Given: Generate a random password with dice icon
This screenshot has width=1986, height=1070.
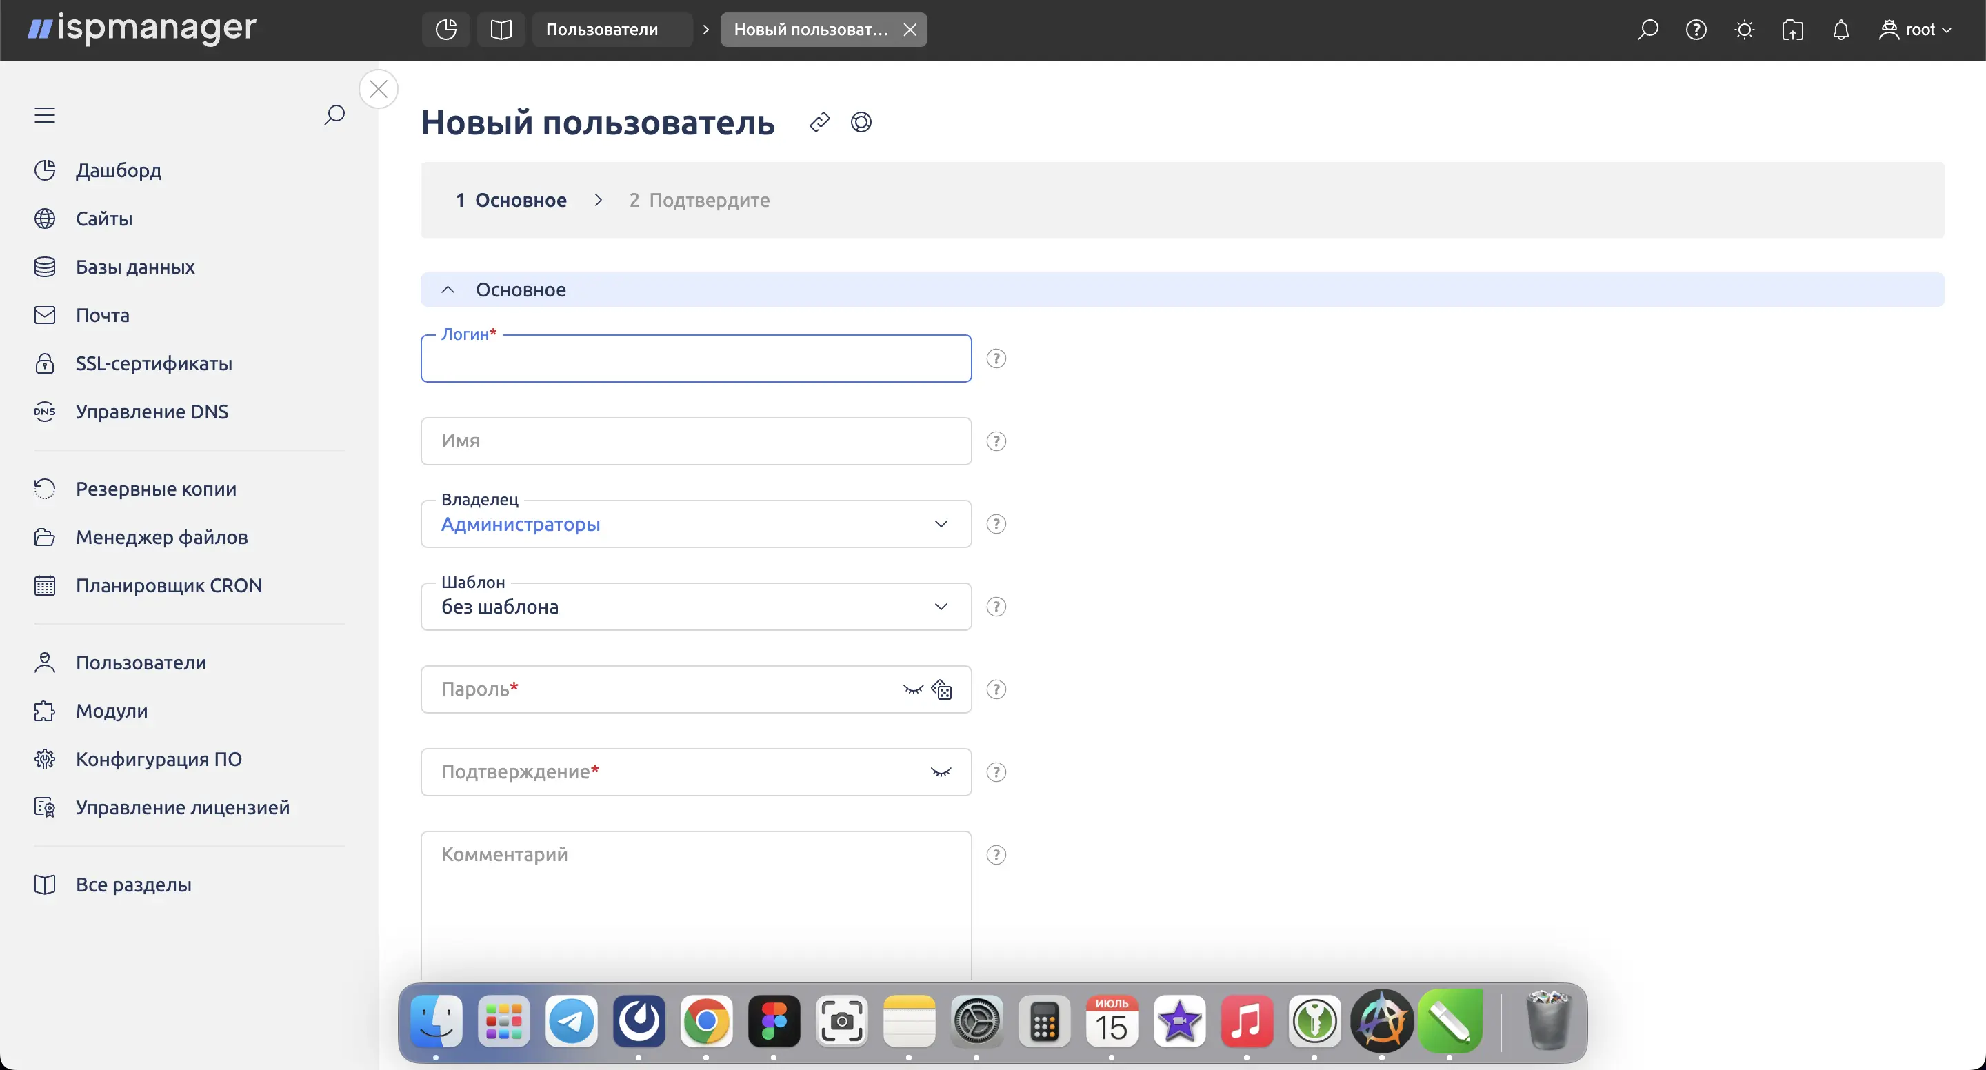Looking at the screenshot, I should 942,689.
